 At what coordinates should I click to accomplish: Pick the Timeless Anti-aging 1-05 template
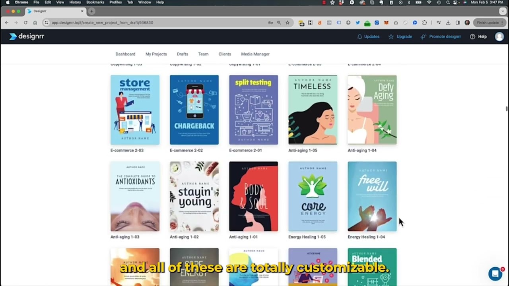(313, 110)
